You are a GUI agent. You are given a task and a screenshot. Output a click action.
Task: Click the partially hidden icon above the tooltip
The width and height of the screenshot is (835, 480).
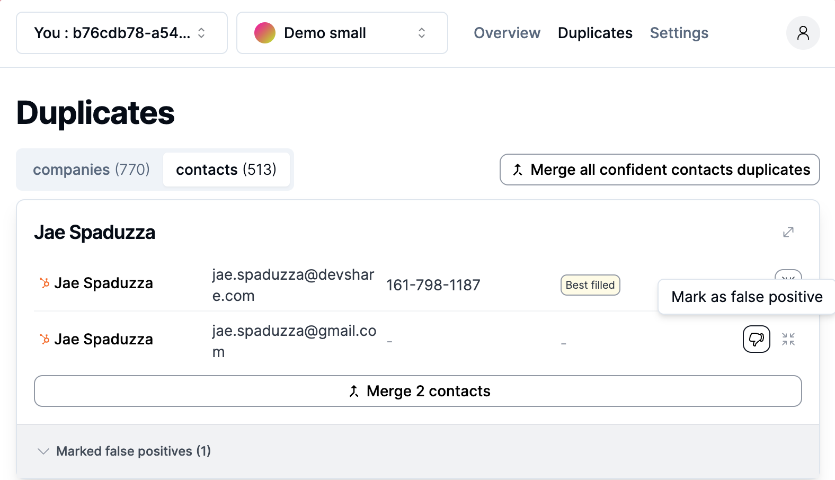coord(788,274)
